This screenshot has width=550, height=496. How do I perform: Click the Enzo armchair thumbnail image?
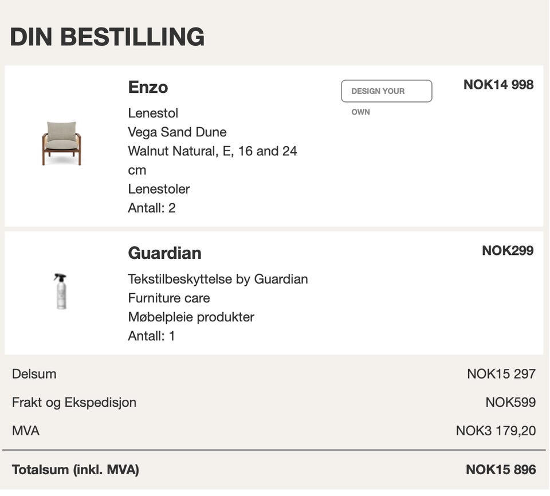tap(61, 143)
